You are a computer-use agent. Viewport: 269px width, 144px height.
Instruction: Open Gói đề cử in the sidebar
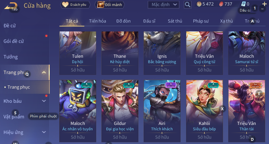point(14,41)
